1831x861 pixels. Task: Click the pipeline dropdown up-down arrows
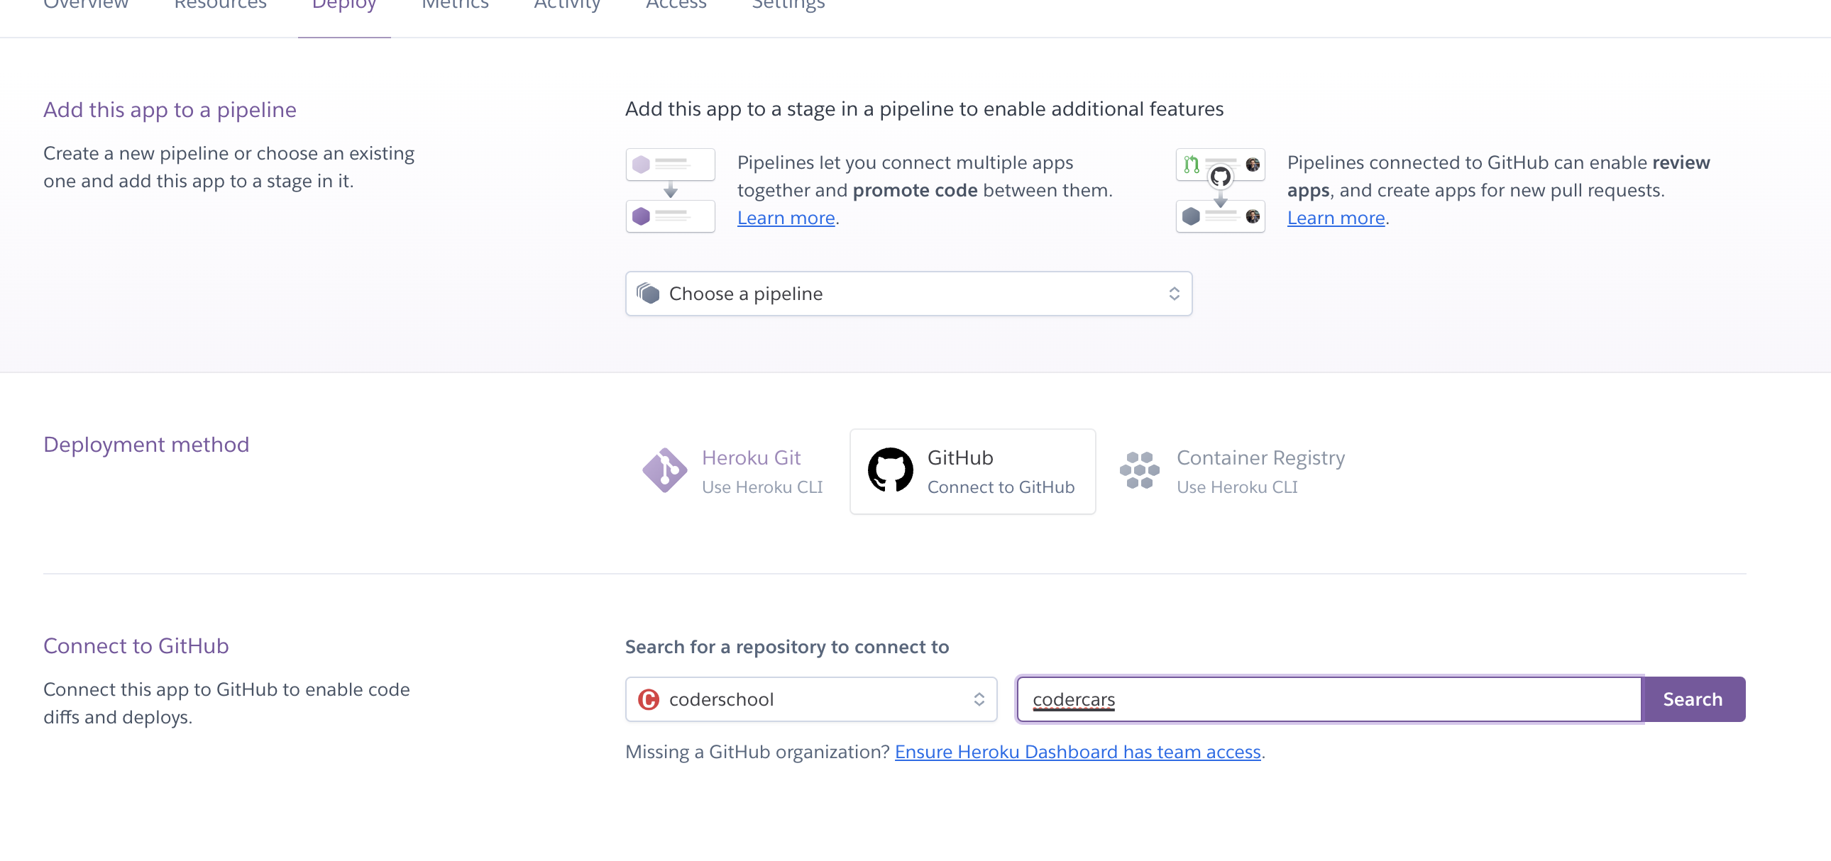tap(1174, 294)
